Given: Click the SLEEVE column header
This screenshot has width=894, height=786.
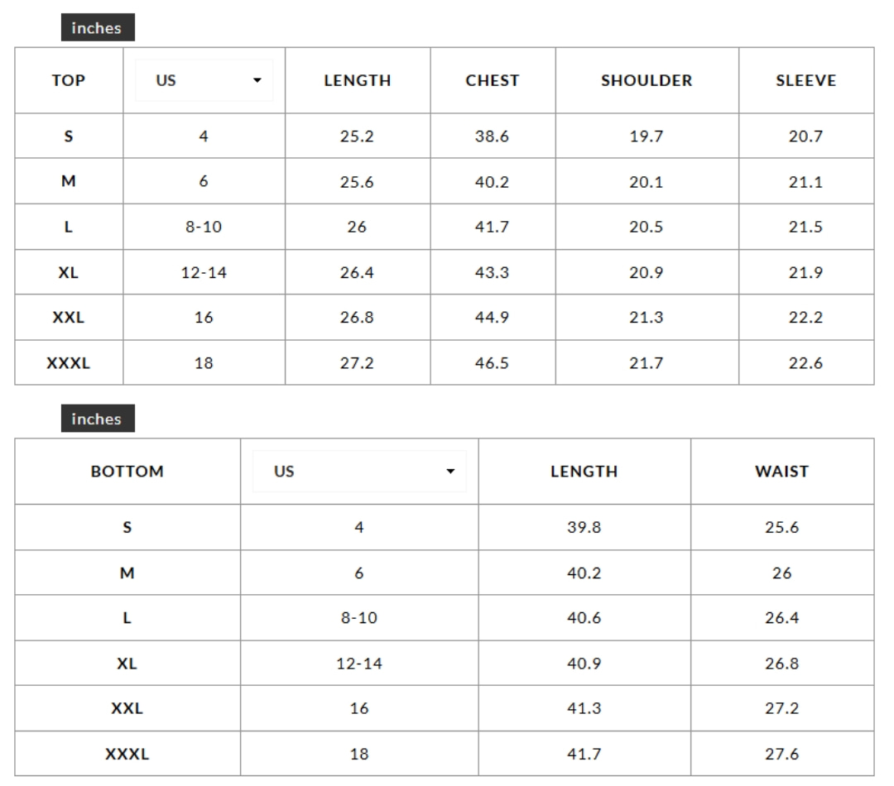Looking at the screenshot, I should pos(805,80).
